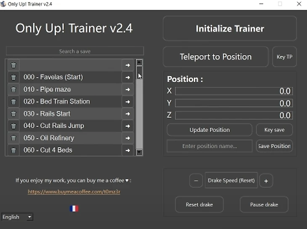
Task: Click the Pause drake button
Action: (264, 205)
